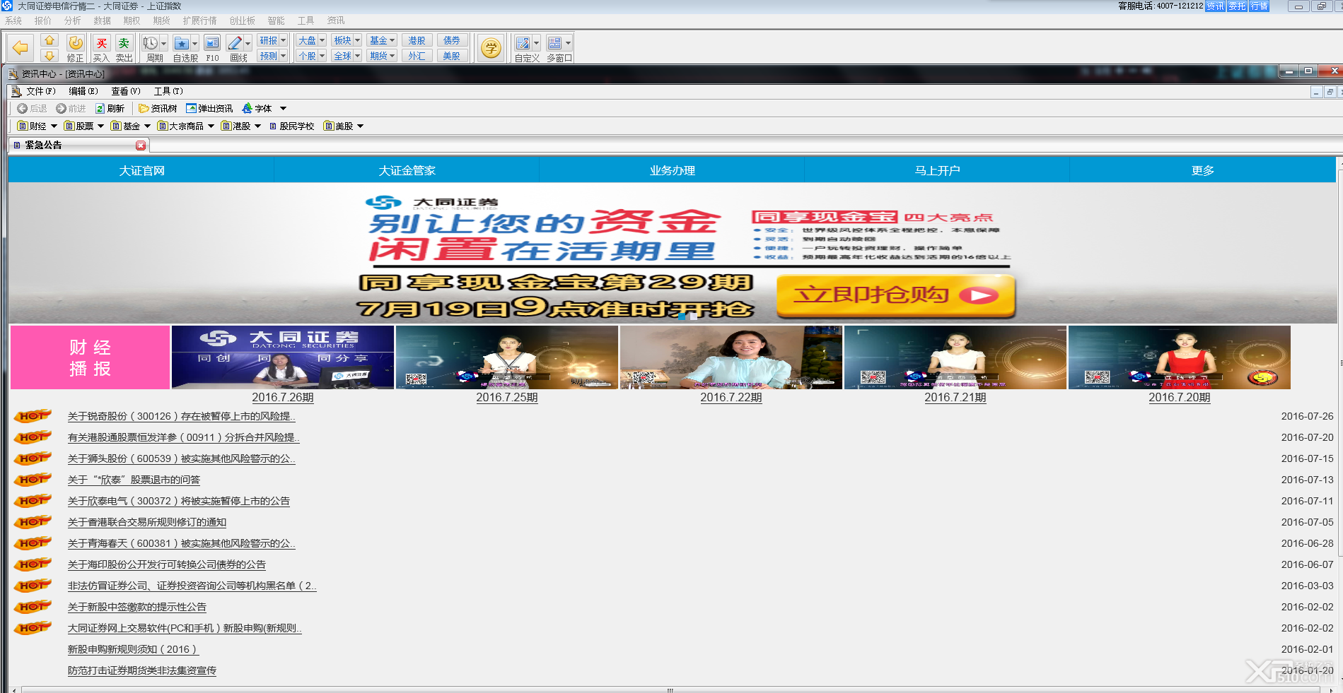Click the 前进 forward navigation icon
Viewport: 1343px width, 693px height.
[61, 108]
